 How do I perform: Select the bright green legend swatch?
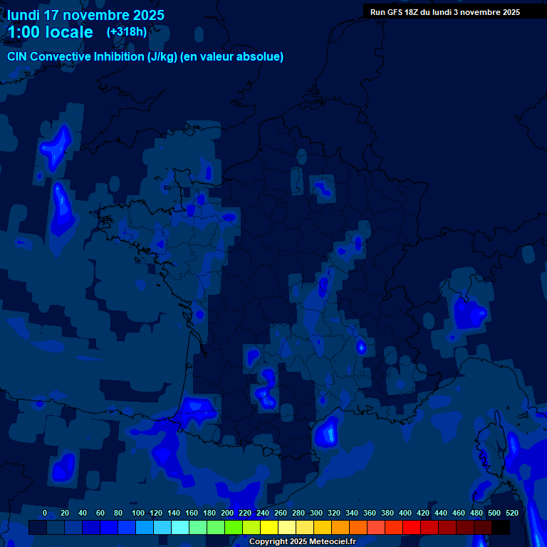(234, 528)
